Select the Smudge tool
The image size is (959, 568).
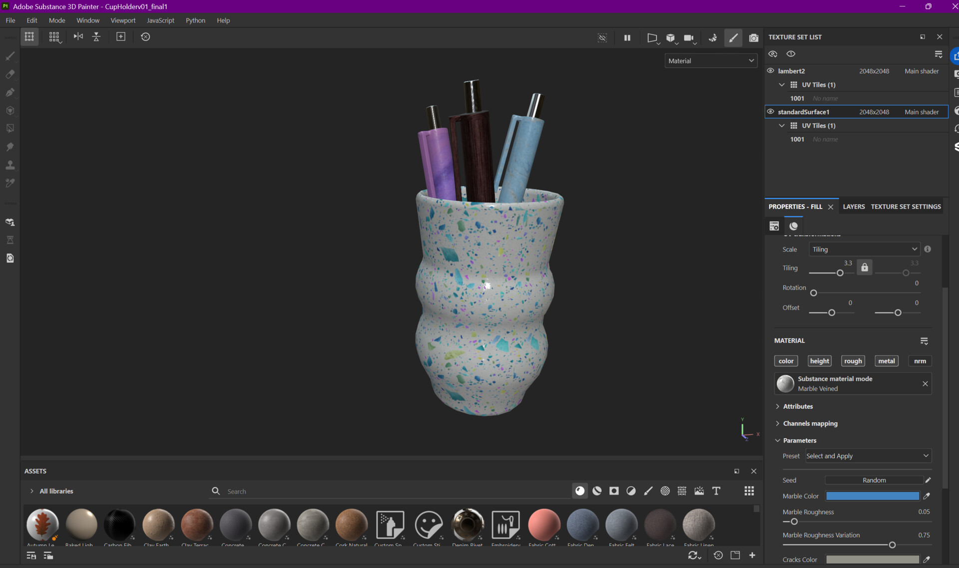[x=9, y=147]
